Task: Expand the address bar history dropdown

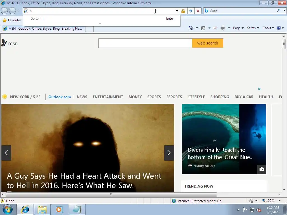Action: (177, 11)
